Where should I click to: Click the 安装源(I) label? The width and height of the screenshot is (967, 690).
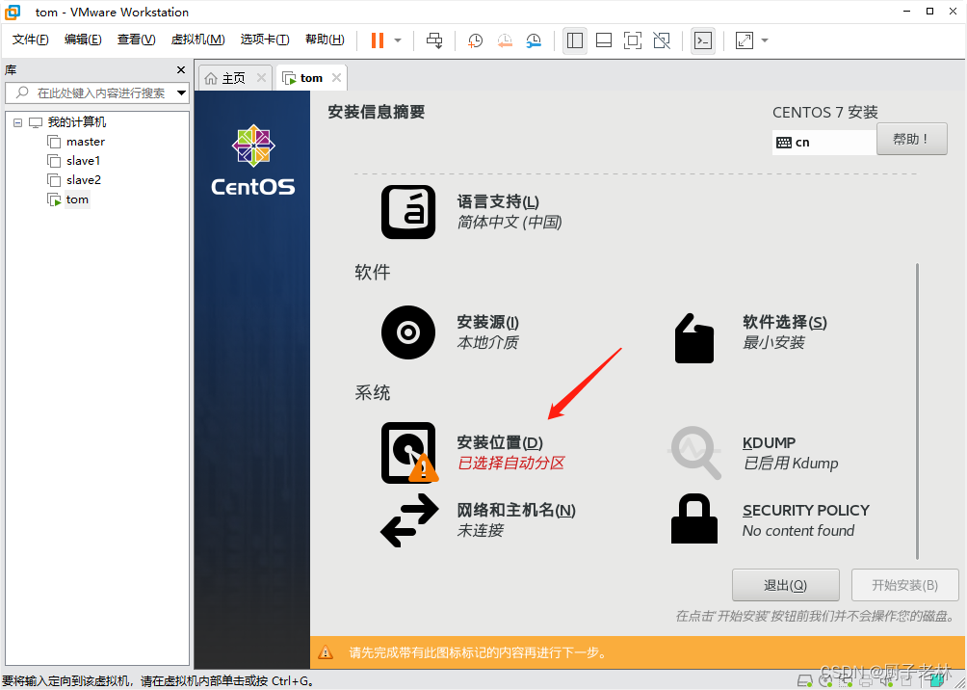click(x=487, y=322)
